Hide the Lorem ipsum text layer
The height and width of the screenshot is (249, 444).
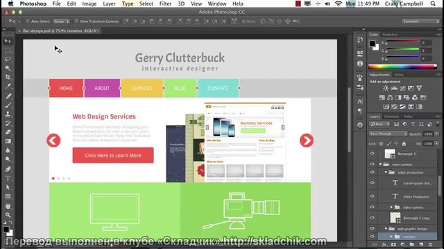tap(372, 183)
